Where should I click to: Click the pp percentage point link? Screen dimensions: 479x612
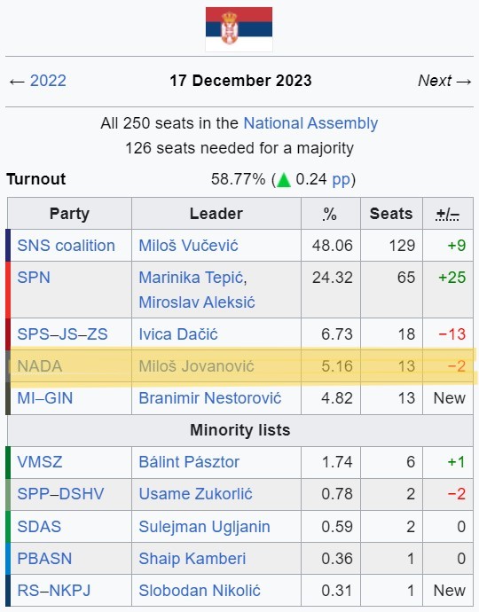342,179
